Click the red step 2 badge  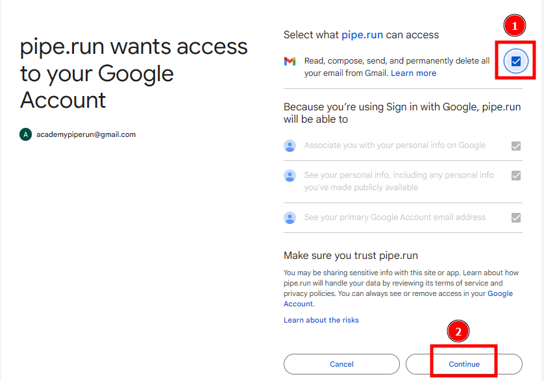458,332
